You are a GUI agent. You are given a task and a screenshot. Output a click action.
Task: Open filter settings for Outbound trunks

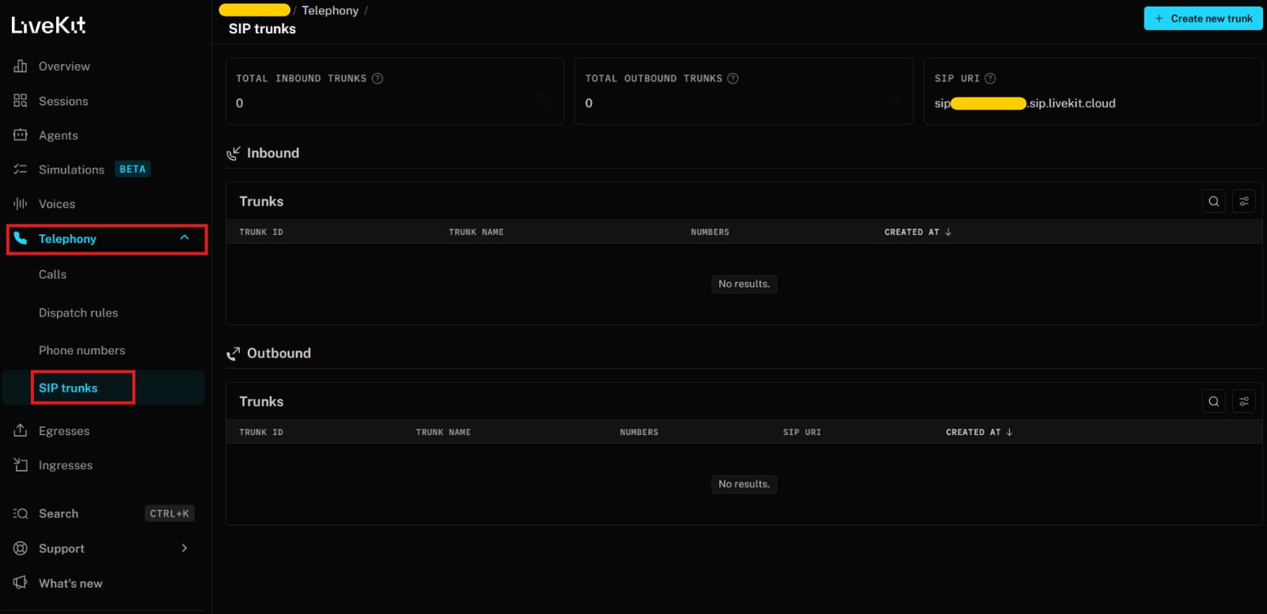click(x=1244, y=401)
